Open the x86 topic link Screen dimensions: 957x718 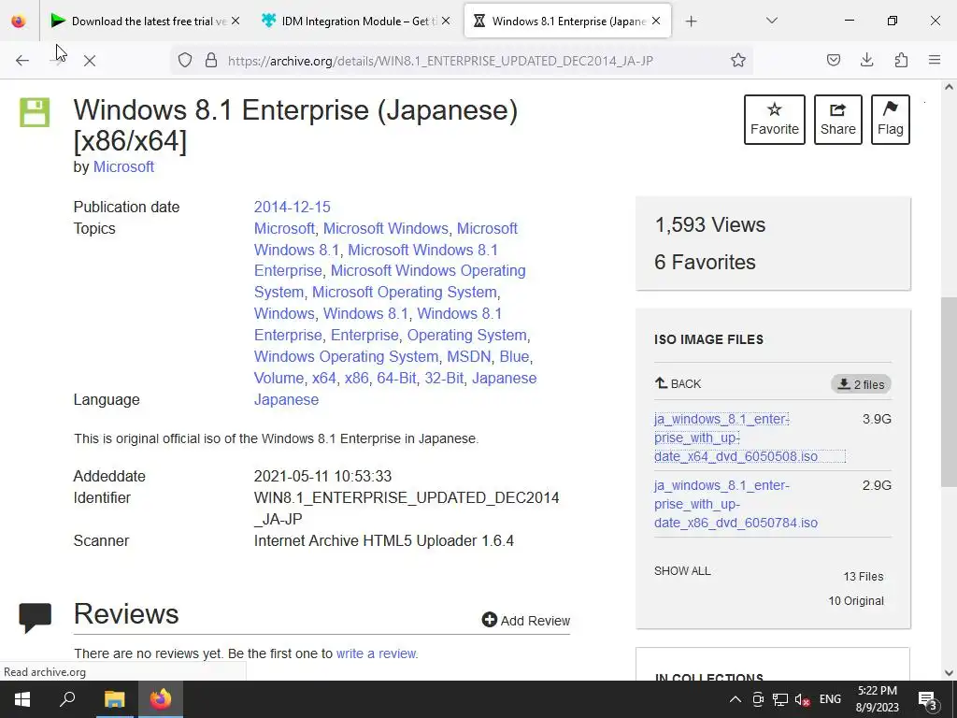356,378
